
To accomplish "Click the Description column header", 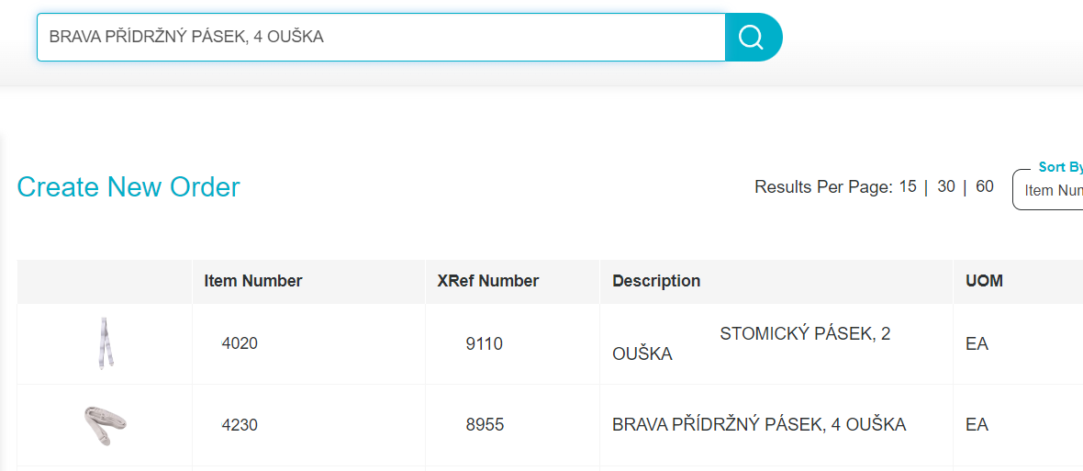I will pos(656,281).
